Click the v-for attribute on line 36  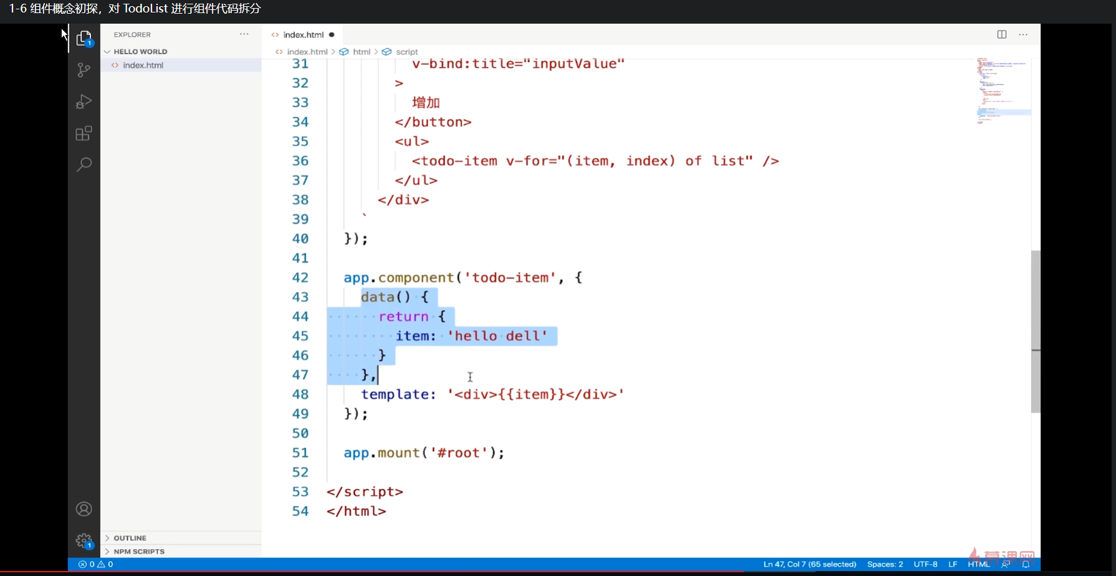click(x=531, y=161)
